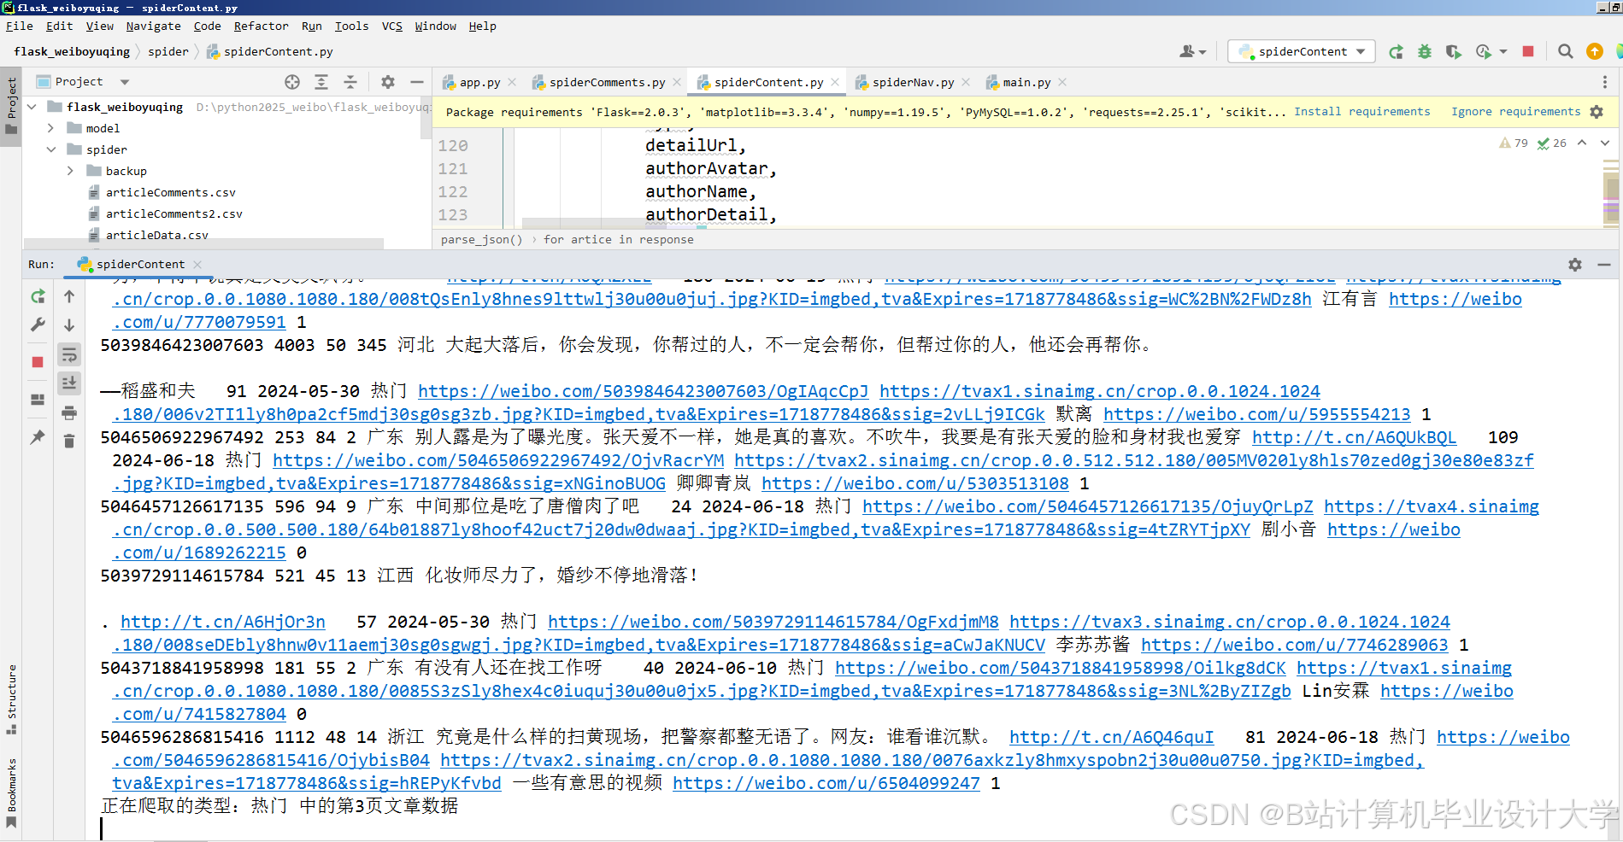This screenshot has width=1623, height=842.
Task: Open Project panel settings gear
Action: (x=387, y=82)
